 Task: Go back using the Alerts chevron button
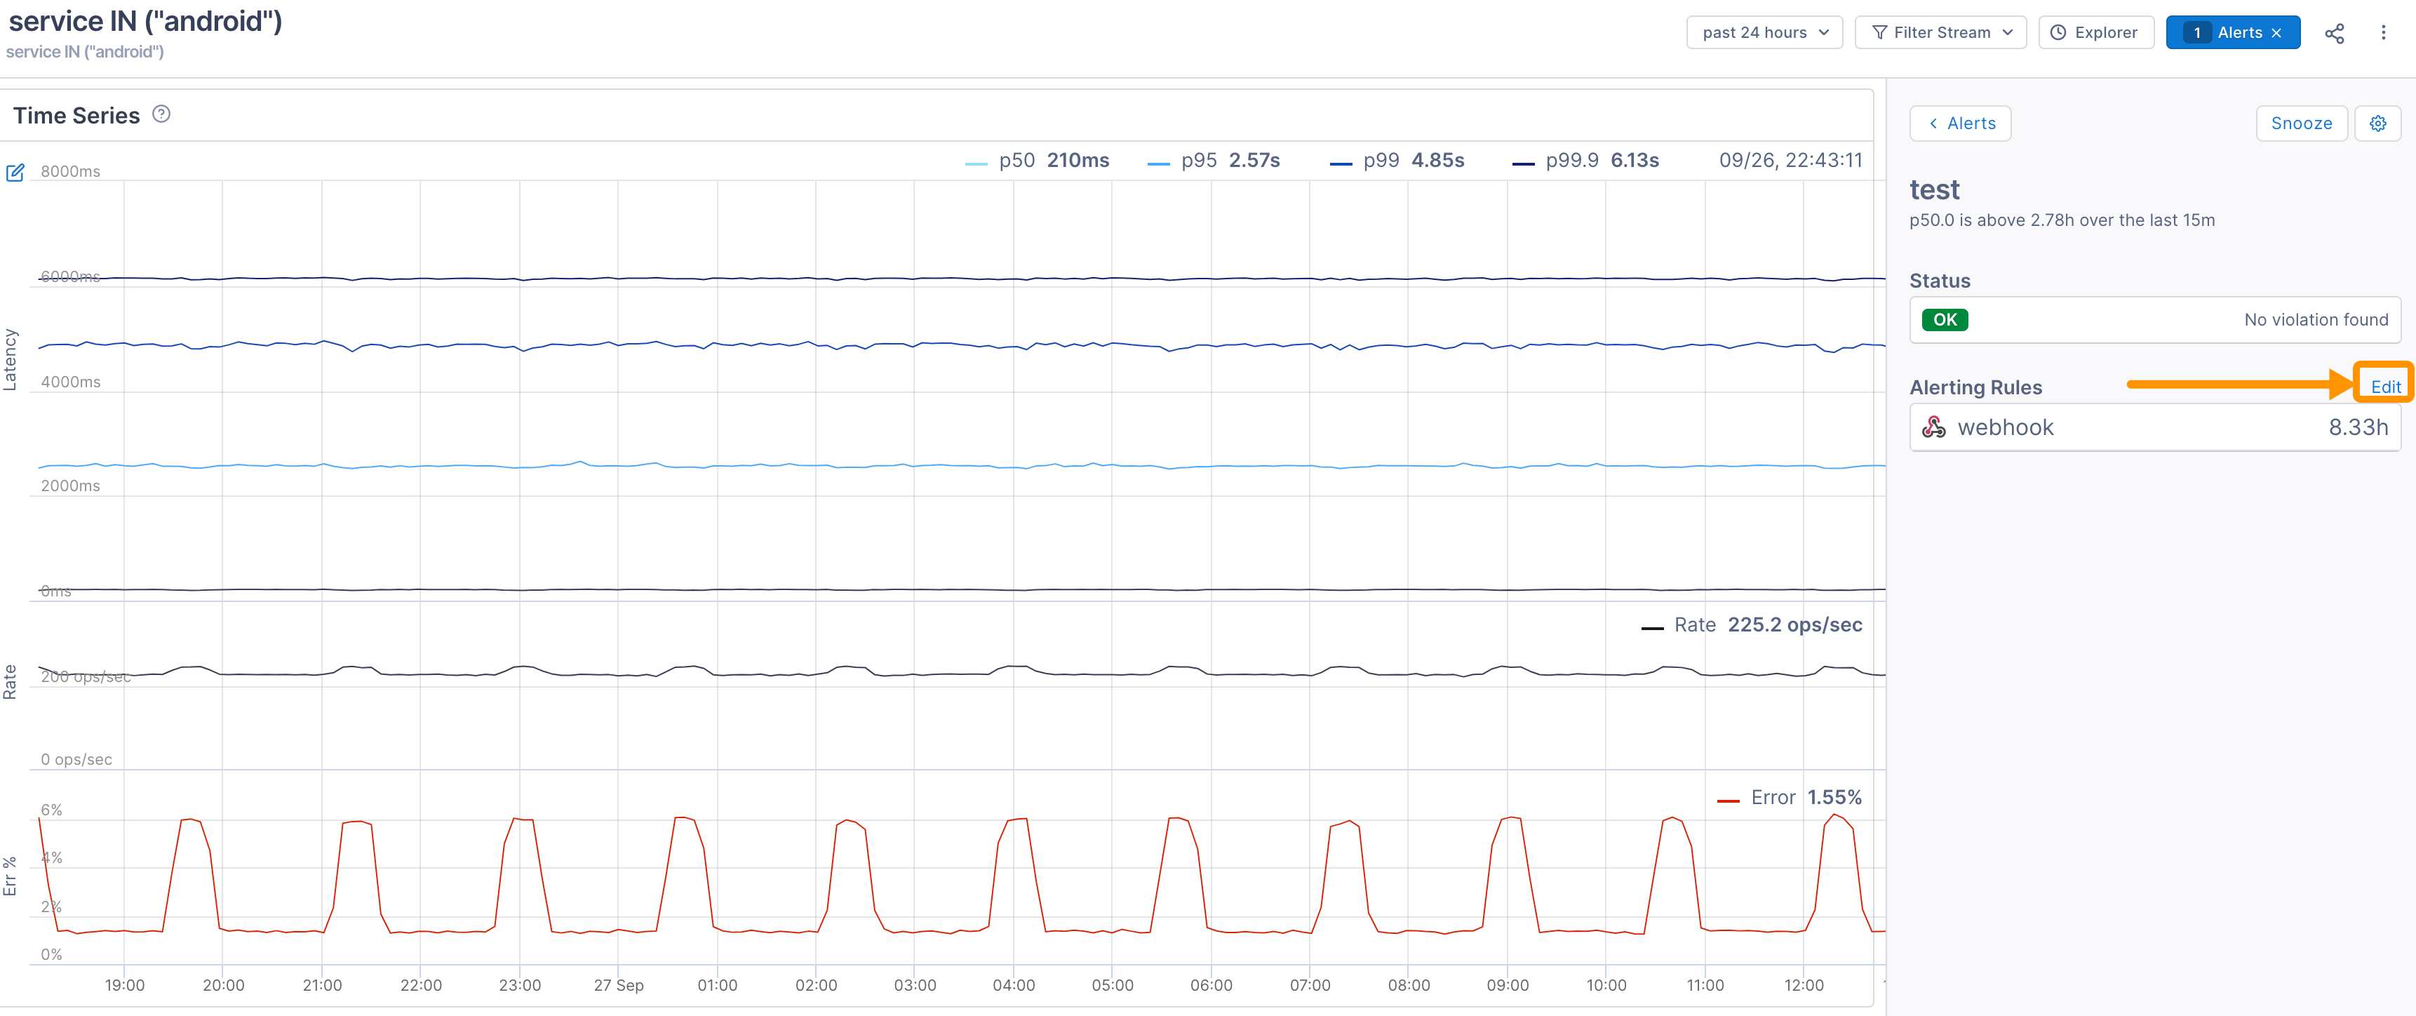coord(1959,123)
